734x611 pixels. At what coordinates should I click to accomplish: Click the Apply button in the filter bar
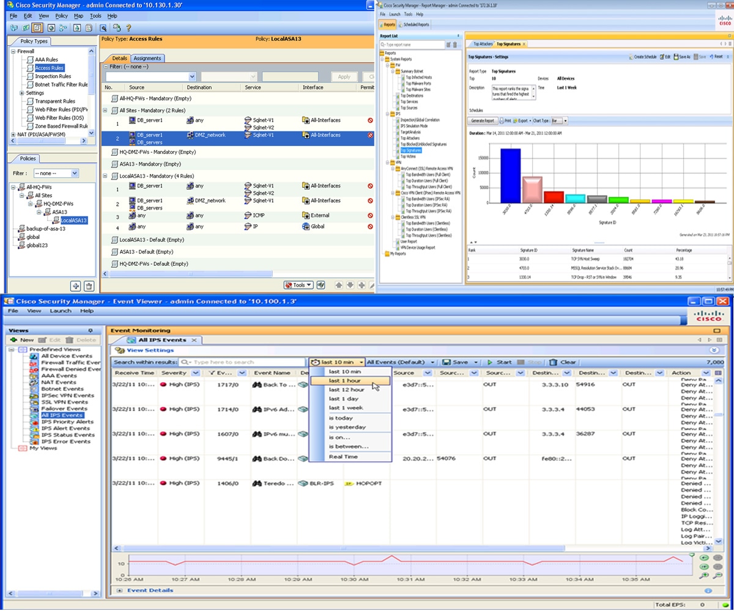[344, 76]
